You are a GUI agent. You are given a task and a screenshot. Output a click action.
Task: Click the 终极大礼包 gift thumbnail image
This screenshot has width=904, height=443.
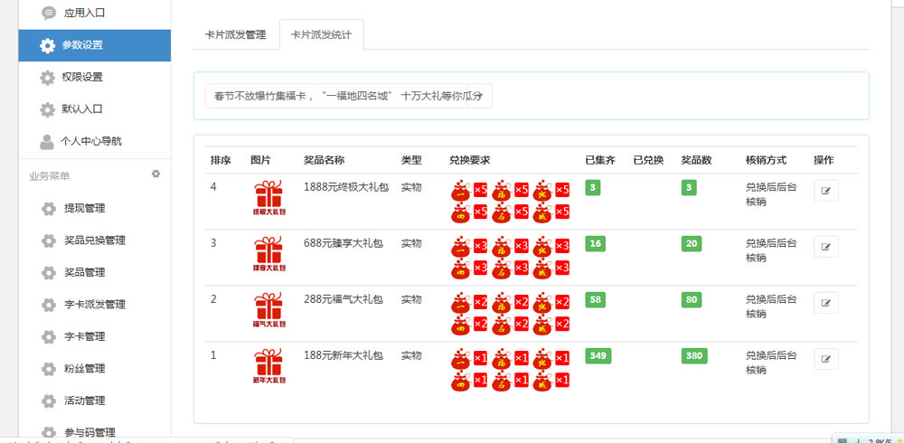tap(268, 199)
